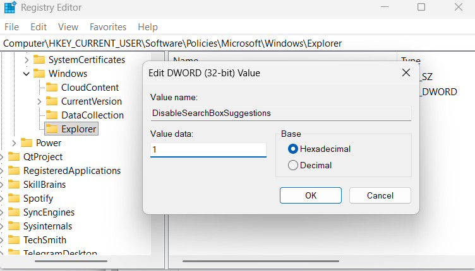Select the Explorer tree entry
Image resolution: width=475 pixels, height=271 pixels.
click(x=78, y=129)
